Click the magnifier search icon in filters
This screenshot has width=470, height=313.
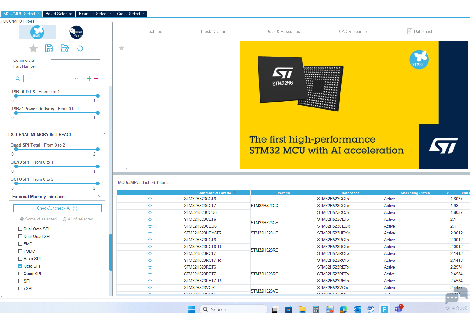pos(18,79)
